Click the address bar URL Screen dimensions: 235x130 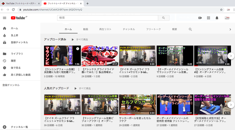pyautogui.click(x=52, y=10)
